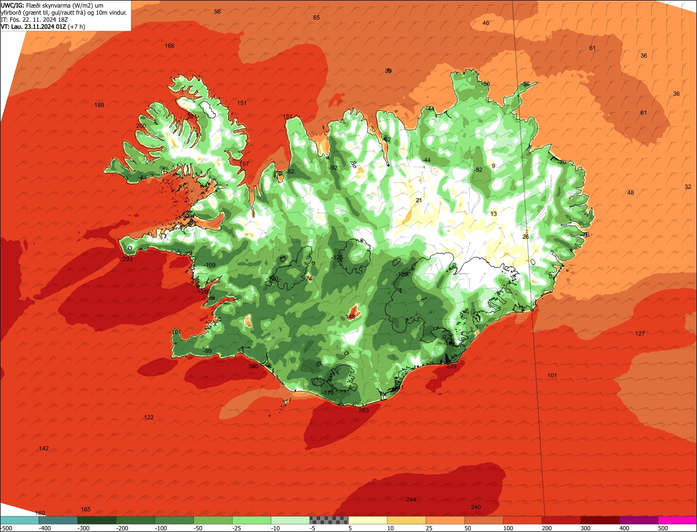Click the map value 165
The image size is (697, 532).
85,509
